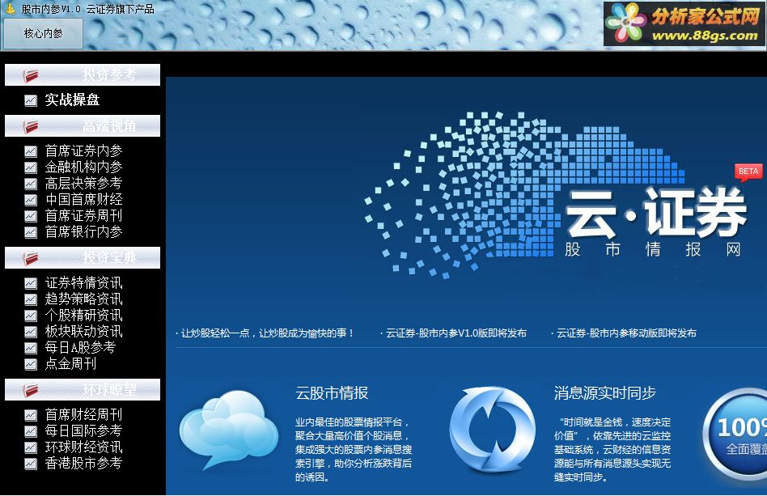Click the chart icon beside 首席财经周刊

[x=31, y=415]
